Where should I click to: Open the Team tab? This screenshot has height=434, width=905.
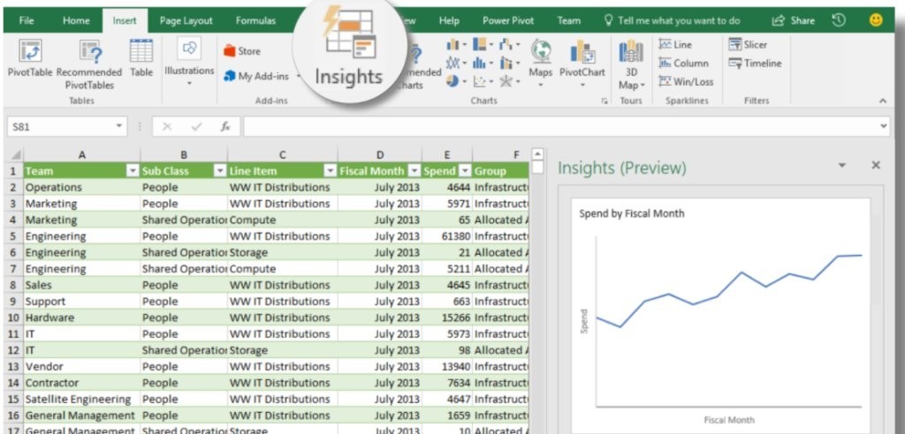coord(568,21)
